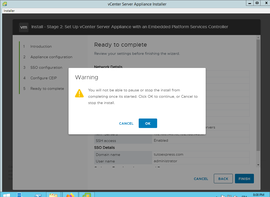
Task: Click the 'administrator' user name value
Action: 165,161
